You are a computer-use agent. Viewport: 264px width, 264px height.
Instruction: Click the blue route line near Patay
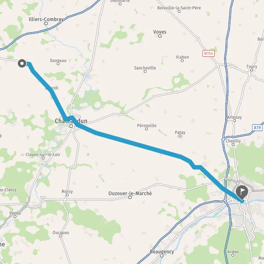[x=169, y=153]
